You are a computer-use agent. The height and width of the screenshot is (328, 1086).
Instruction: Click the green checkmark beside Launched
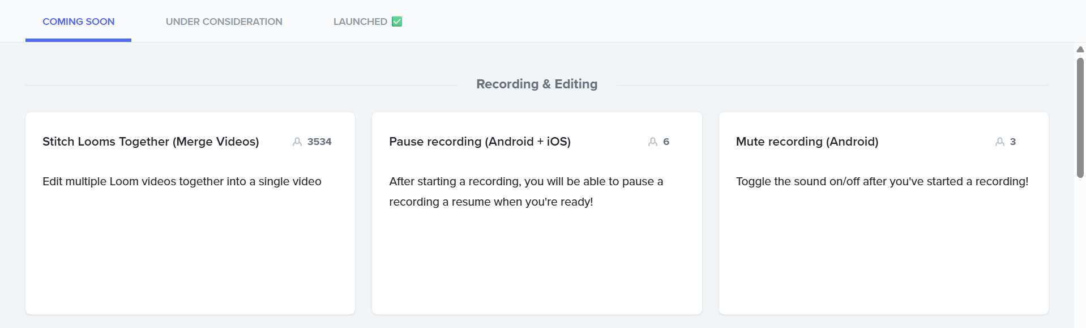click(397, 22)
